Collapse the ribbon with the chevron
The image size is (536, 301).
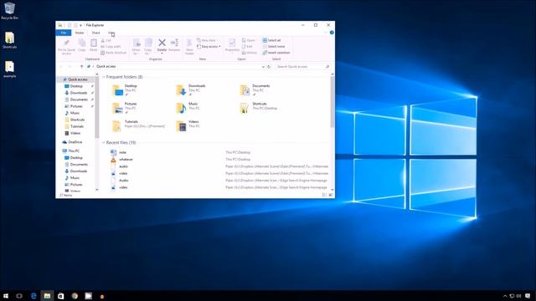point(326,33)
